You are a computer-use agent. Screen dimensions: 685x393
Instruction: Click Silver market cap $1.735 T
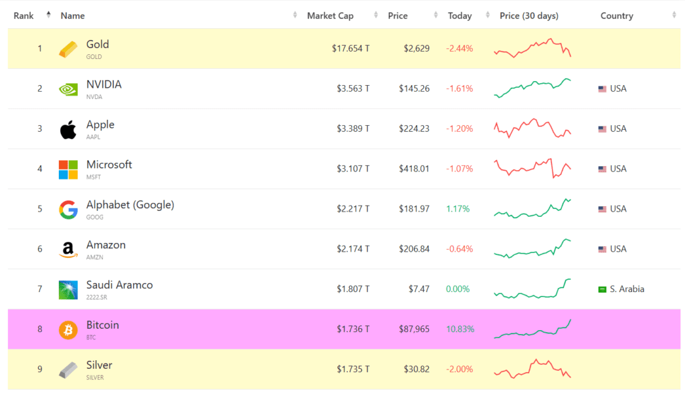click(x=353, y=370)
